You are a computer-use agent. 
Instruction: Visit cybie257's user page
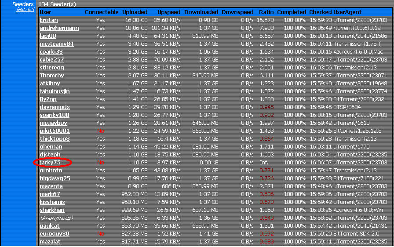coord(52,60)
